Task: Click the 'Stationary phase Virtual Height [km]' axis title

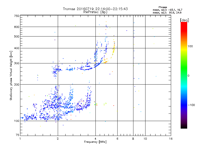Action: point(11,75)
